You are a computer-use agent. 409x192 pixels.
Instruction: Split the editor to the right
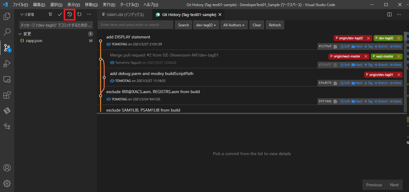(390, 15)
